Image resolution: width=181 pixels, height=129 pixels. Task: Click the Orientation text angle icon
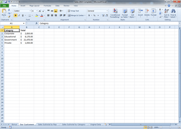pos(61,11)
